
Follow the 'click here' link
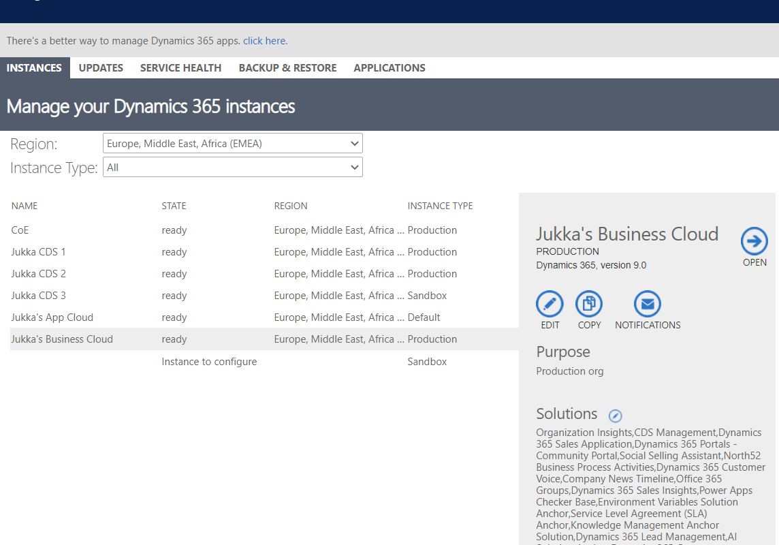266,41
